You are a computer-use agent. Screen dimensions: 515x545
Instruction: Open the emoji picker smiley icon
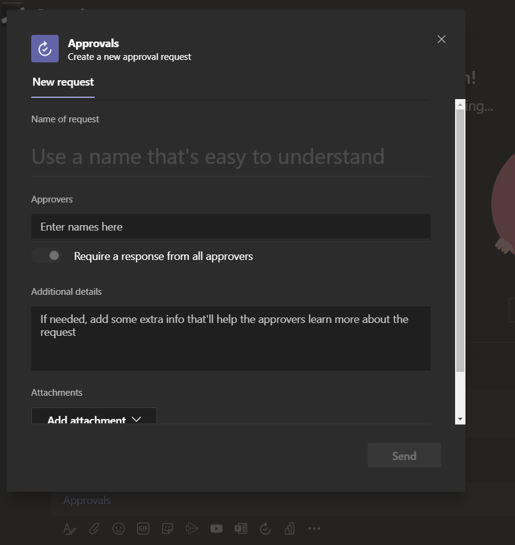[x=119, y=528]
